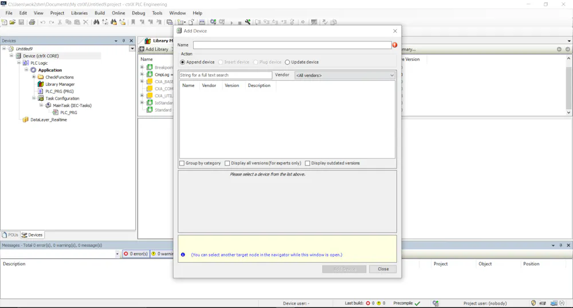Click the Name input field
This screenshot has height=308, width=573.
point(292,45)
